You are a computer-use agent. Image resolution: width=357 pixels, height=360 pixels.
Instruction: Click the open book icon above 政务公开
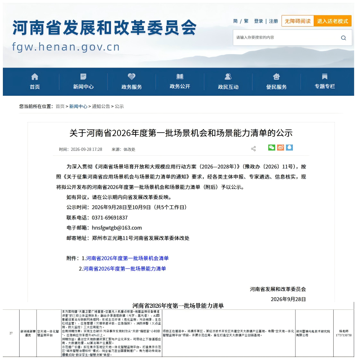[180, 77]
